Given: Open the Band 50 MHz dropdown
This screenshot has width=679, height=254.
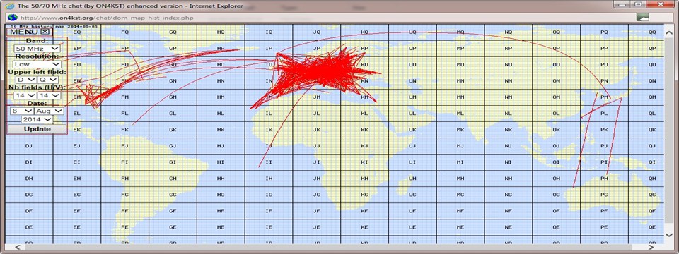Looking at the screenshot, I should [37, 49].
